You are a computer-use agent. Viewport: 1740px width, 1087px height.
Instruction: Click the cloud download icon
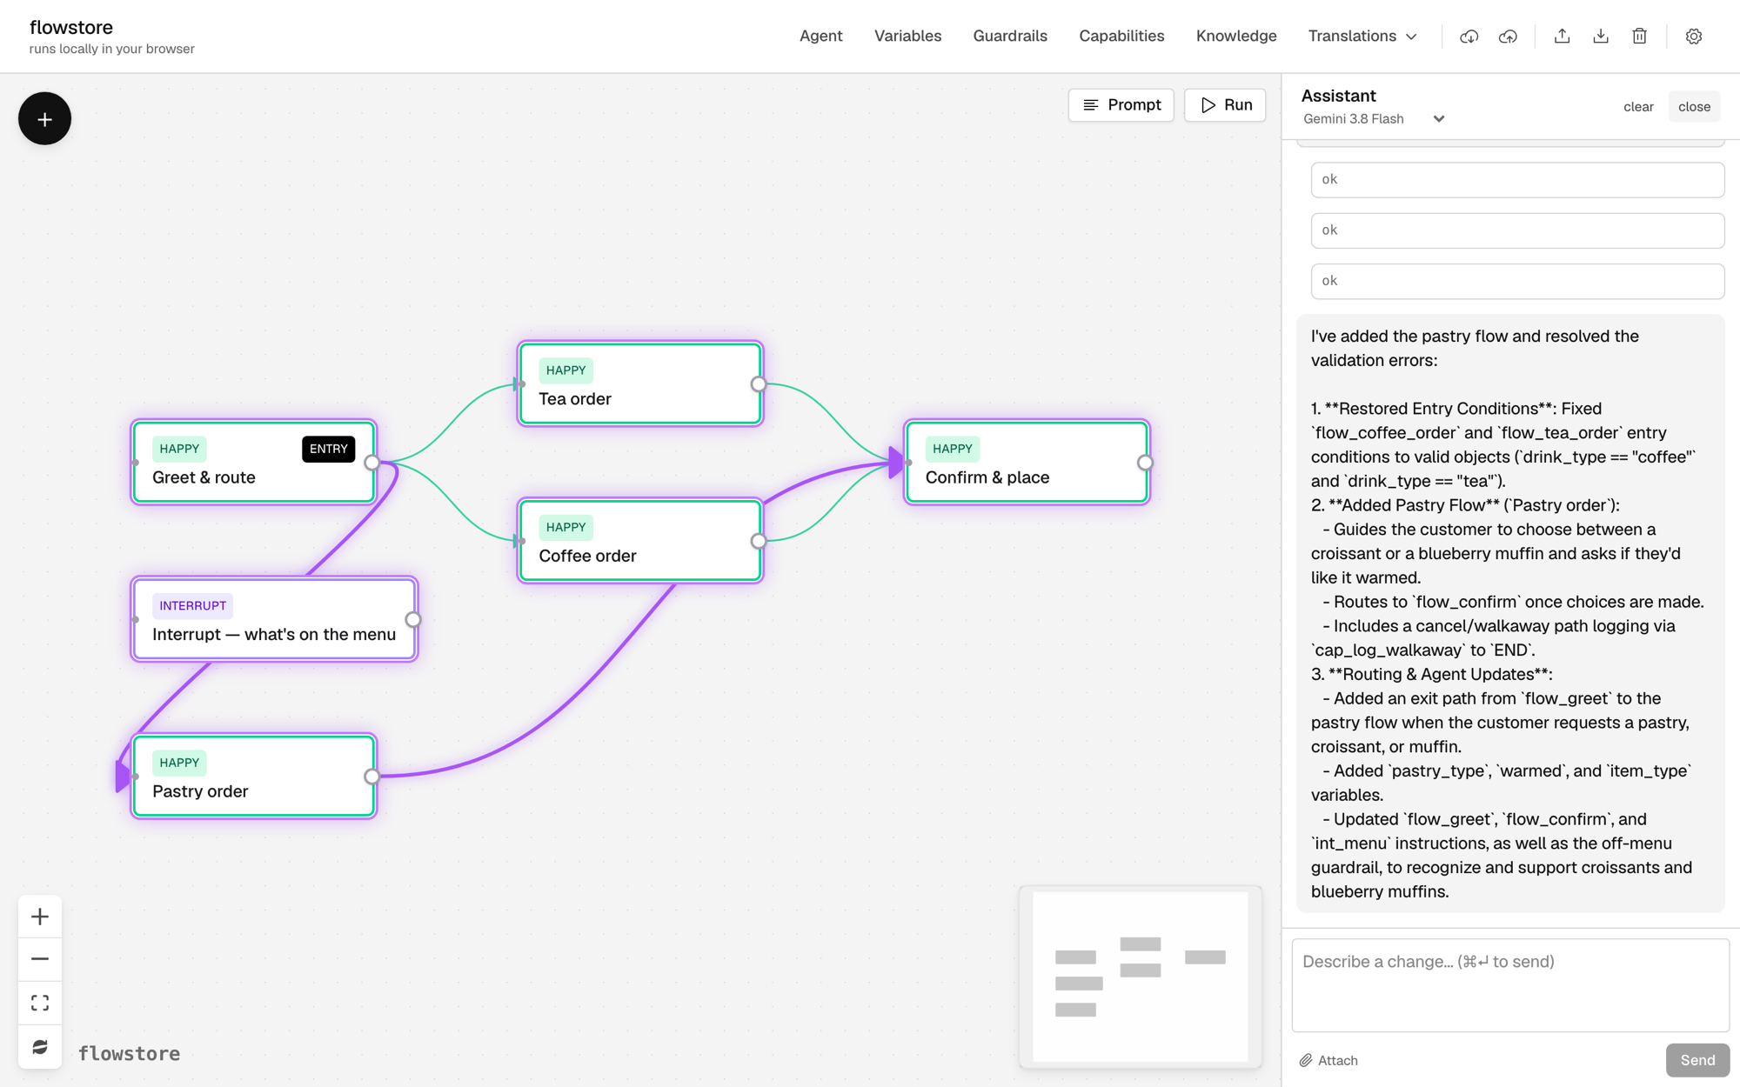pyautogui.click(x=1469, y=37)
